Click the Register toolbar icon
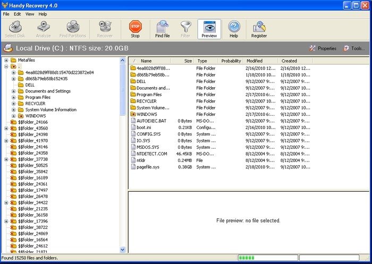This screenshot has width=372, height=264. (x=259, y=29)
